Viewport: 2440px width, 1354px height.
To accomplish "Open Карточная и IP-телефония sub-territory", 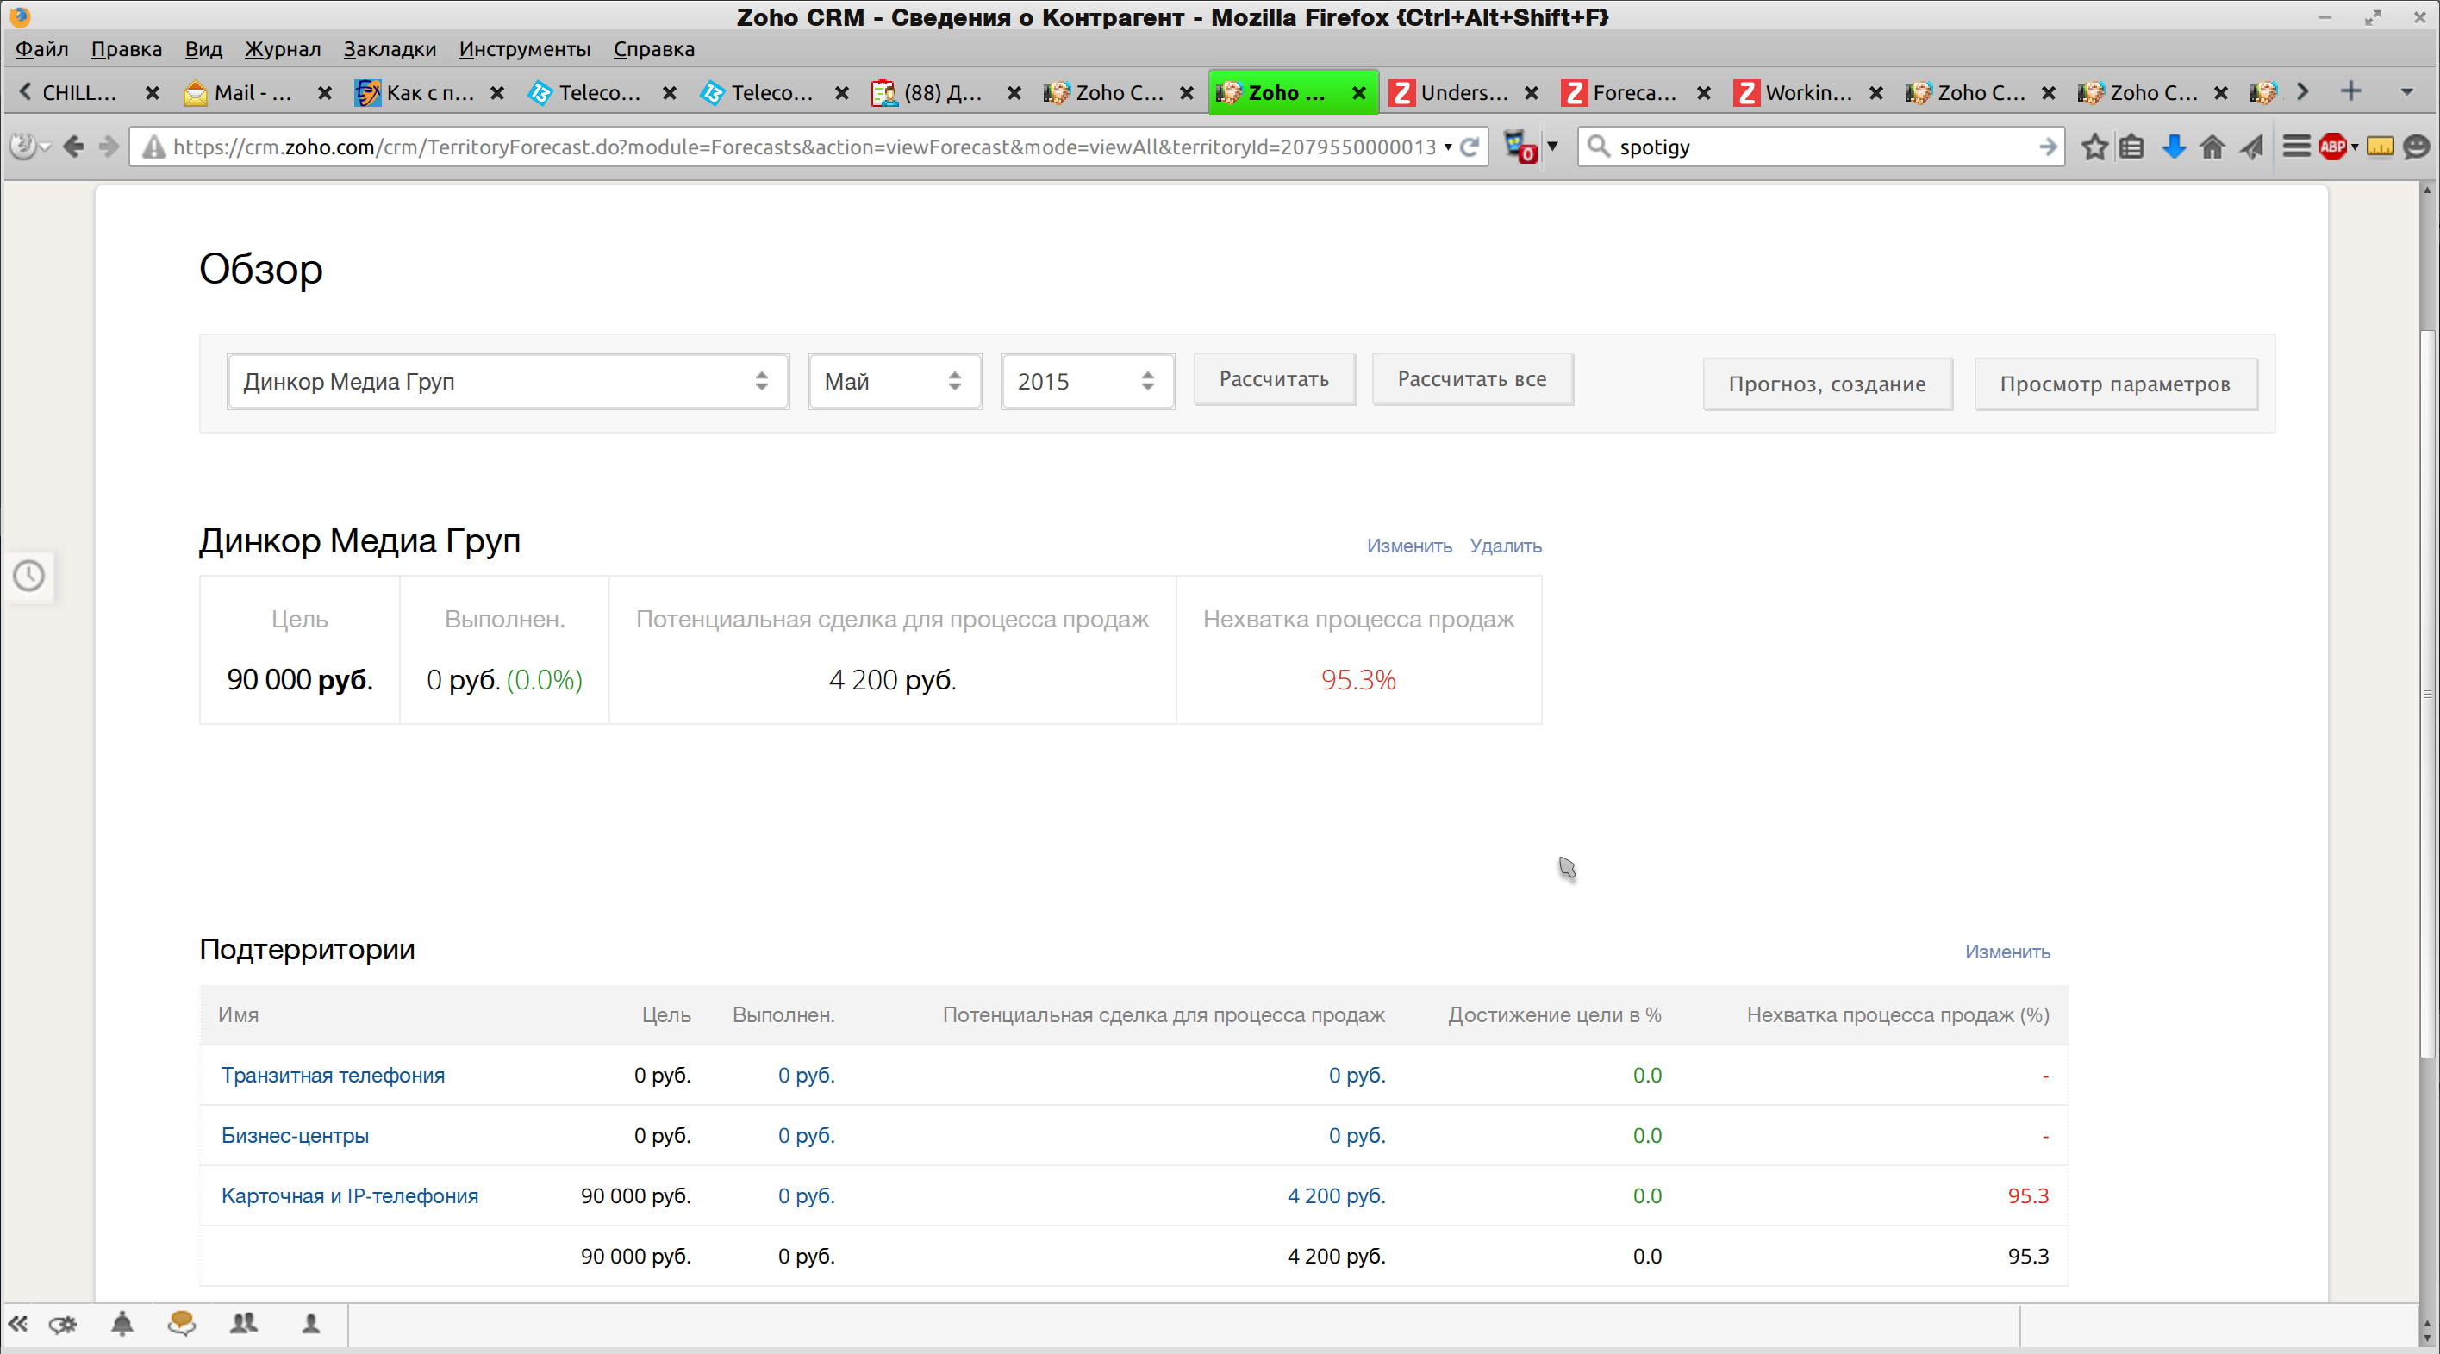I will [350, 1195].
